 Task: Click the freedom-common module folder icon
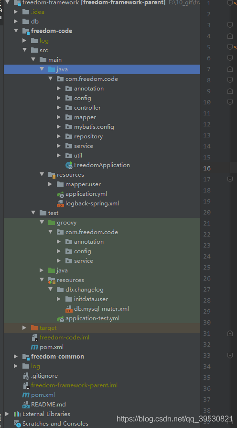[26, 357]
